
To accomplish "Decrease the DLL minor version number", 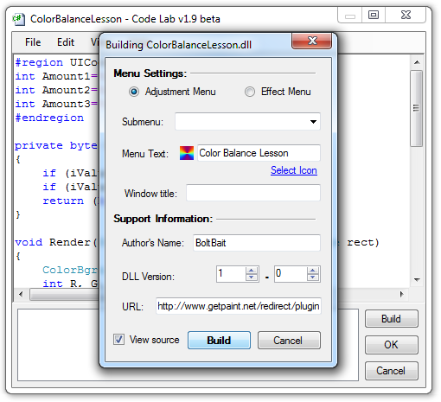I will pyautogui.click(x=313, y=278).
